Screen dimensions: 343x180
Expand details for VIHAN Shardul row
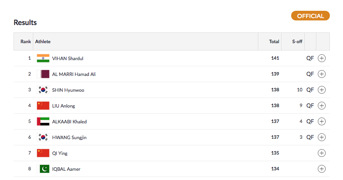pos(322,58)
